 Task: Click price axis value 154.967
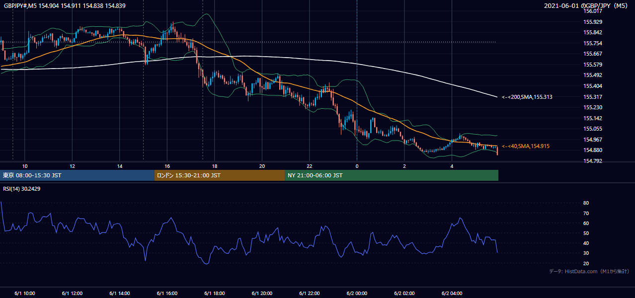(593, 140)
